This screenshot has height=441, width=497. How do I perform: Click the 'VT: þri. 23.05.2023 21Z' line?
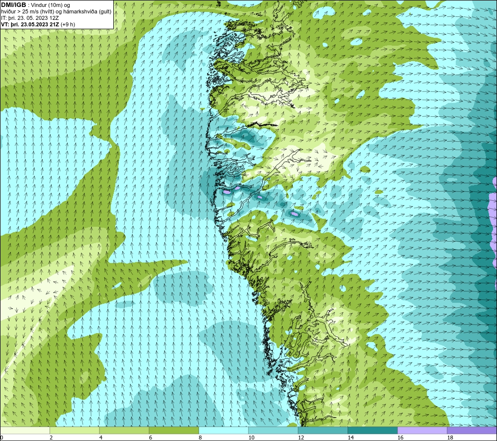[x=30, y=24]
